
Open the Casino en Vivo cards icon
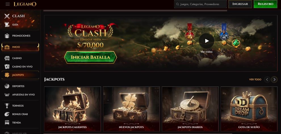(x=7, y=66)
